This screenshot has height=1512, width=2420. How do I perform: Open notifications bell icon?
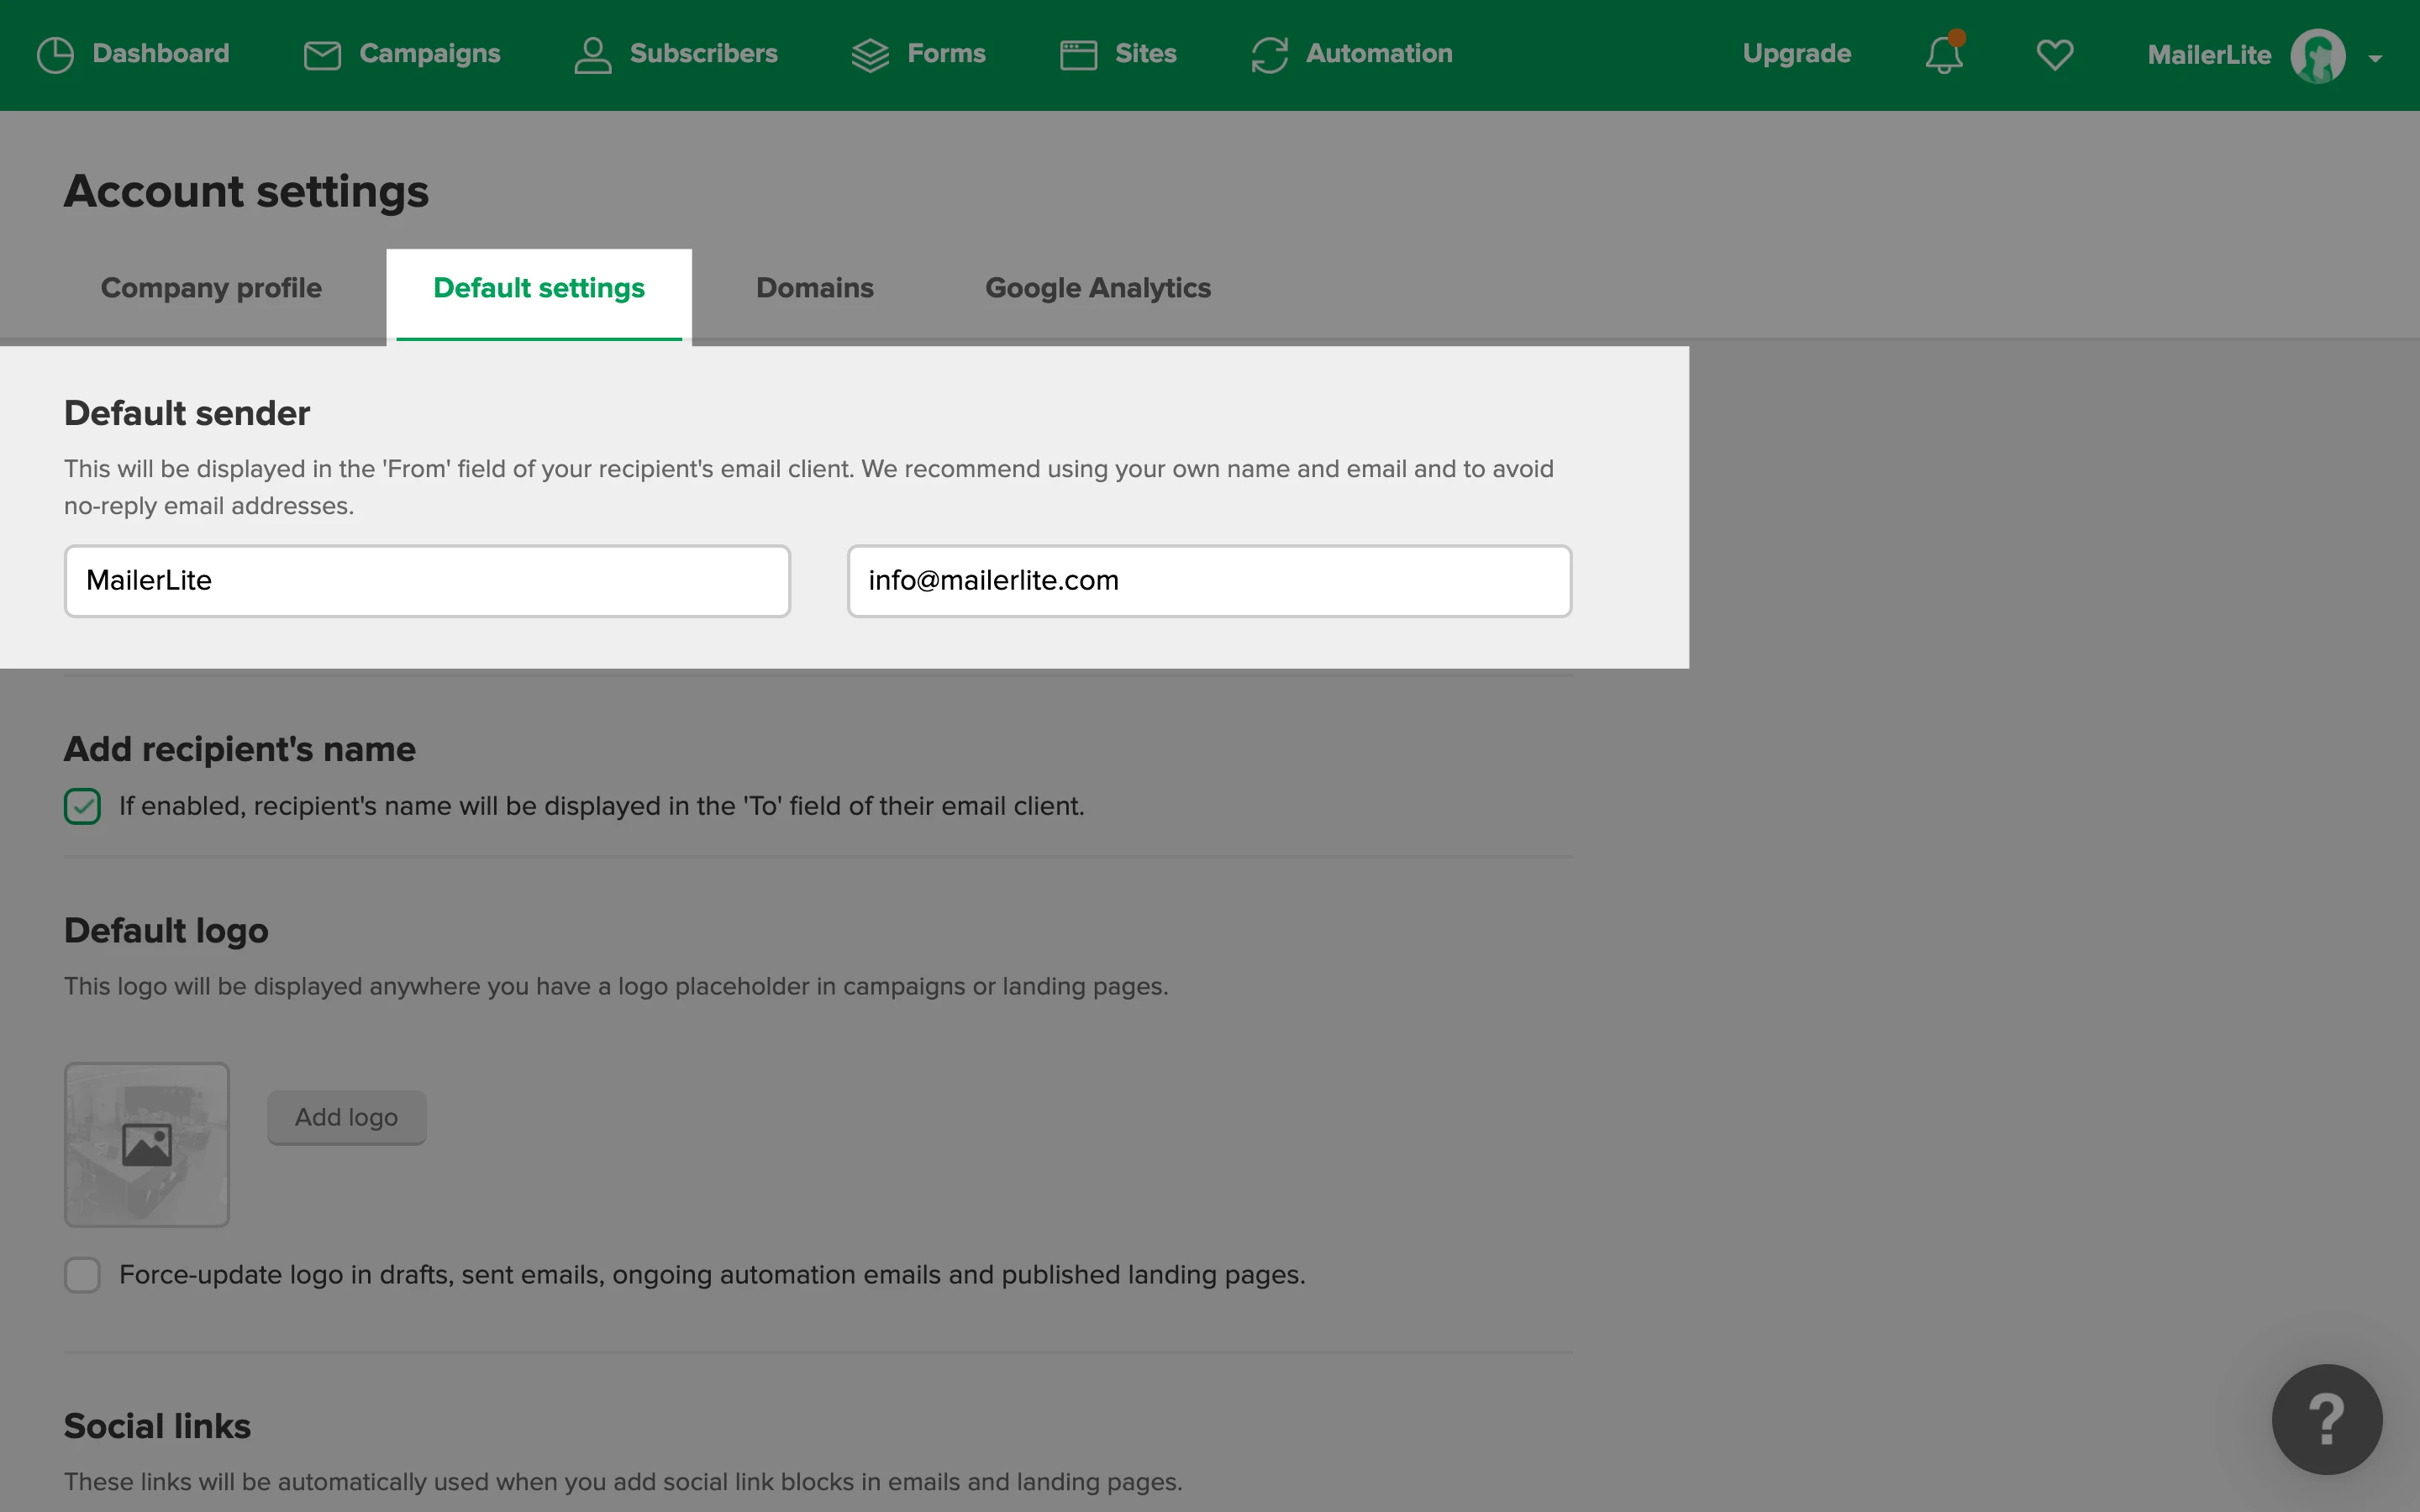[x=1943, y=55]
